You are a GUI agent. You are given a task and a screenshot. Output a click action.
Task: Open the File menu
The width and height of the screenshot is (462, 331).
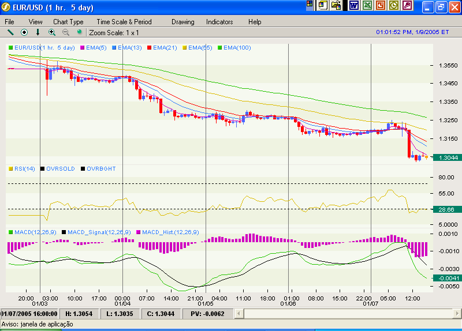pos(10,22)
